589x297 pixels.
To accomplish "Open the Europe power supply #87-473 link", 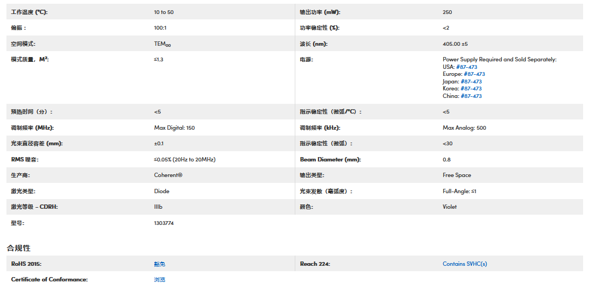I will pos(474,74).
